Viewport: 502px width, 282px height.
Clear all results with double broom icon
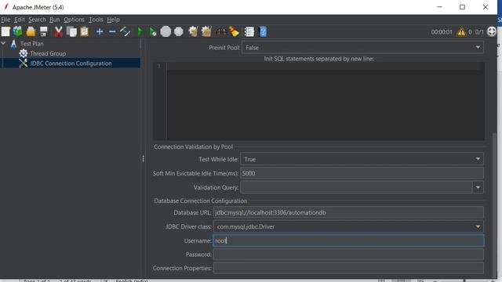click(206, 31)
